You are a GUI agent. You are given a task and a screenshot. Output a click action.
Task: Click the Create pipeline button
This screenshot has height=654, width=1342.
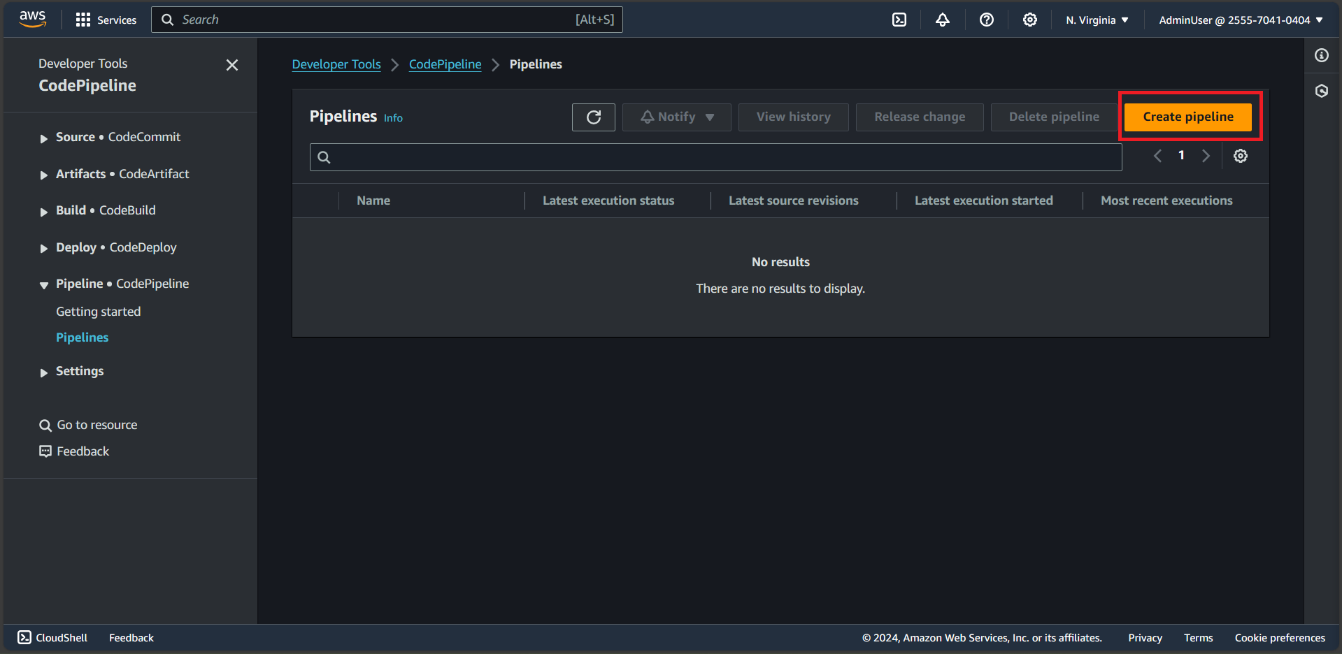(1187, 117)
